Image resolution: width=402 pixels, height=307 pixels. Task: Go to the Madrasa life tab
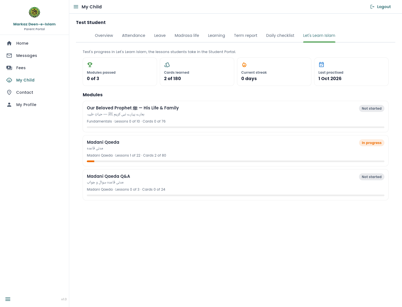[187, 35]
